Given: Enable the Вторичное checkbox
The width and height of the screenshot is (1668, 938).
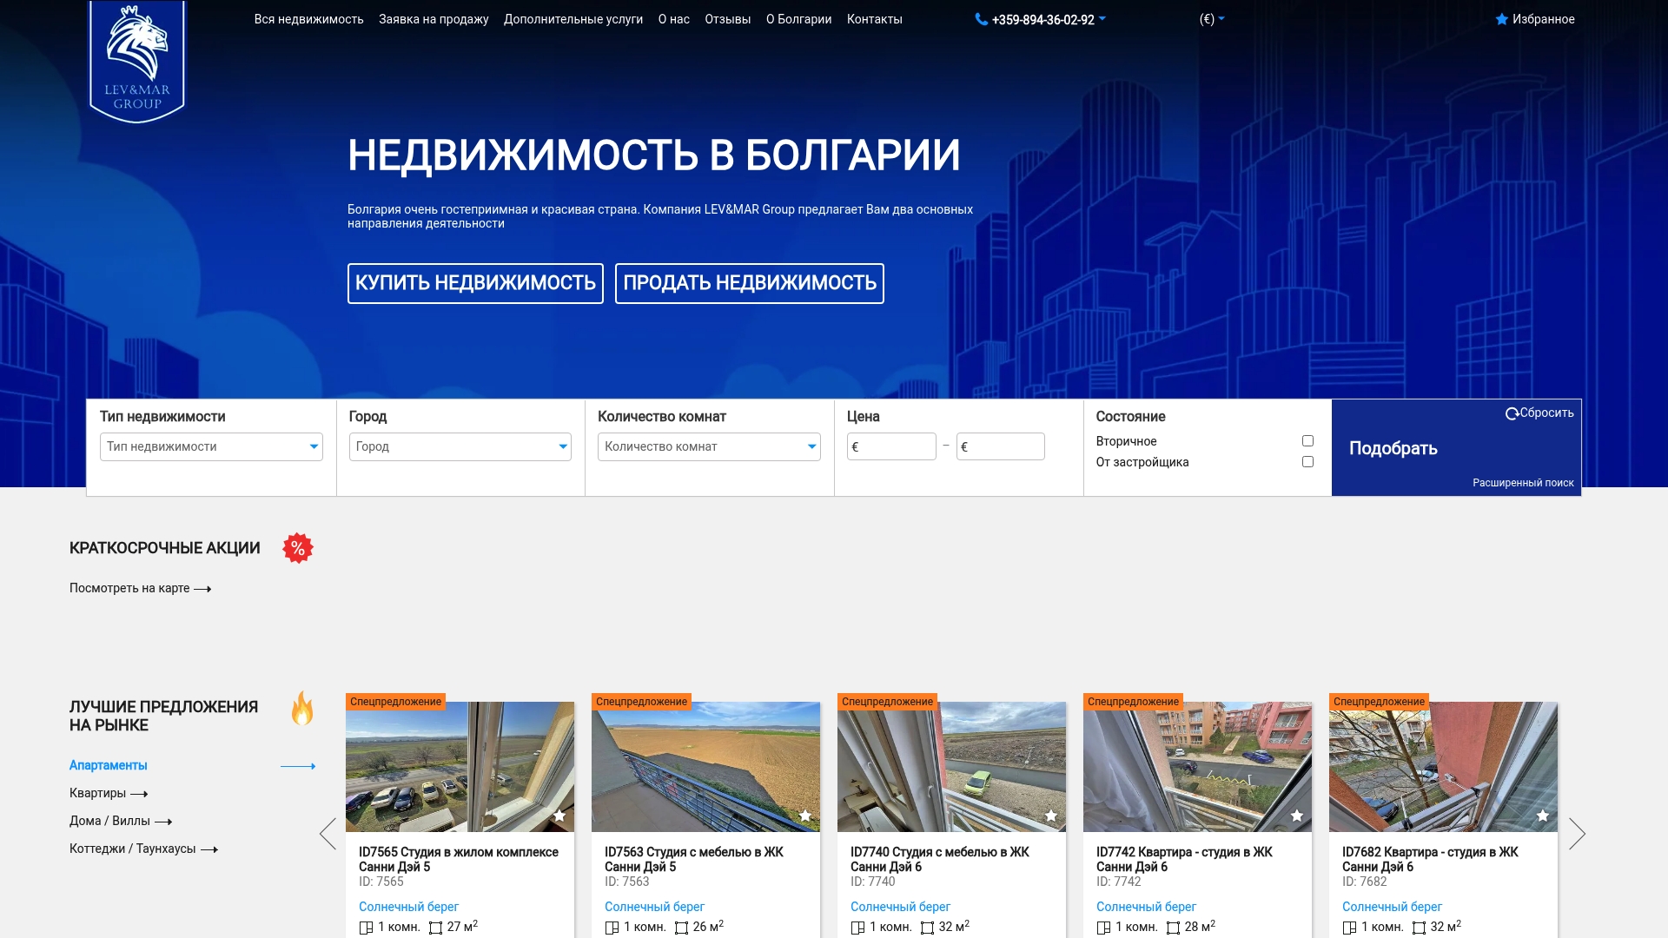Looking at the screenshot, I should (1307, 441).
